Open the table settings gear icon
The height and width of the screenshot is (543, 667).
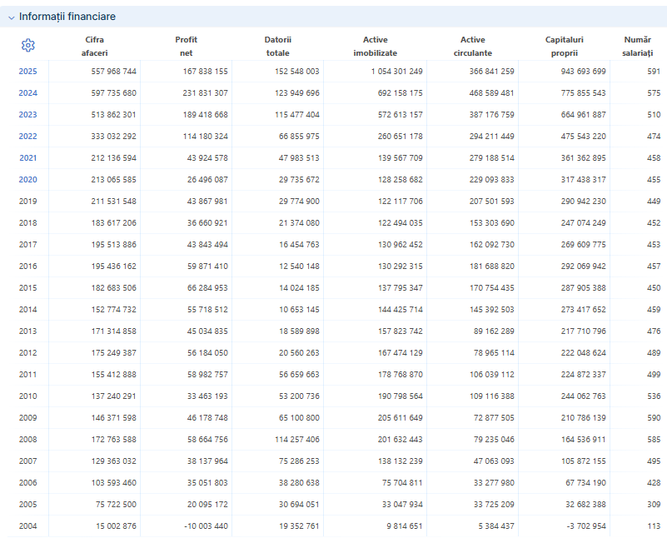[x=28, y=46]
